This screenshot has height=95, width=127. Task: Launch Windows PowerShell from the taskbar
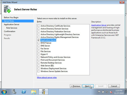click(x=24, y=92)
